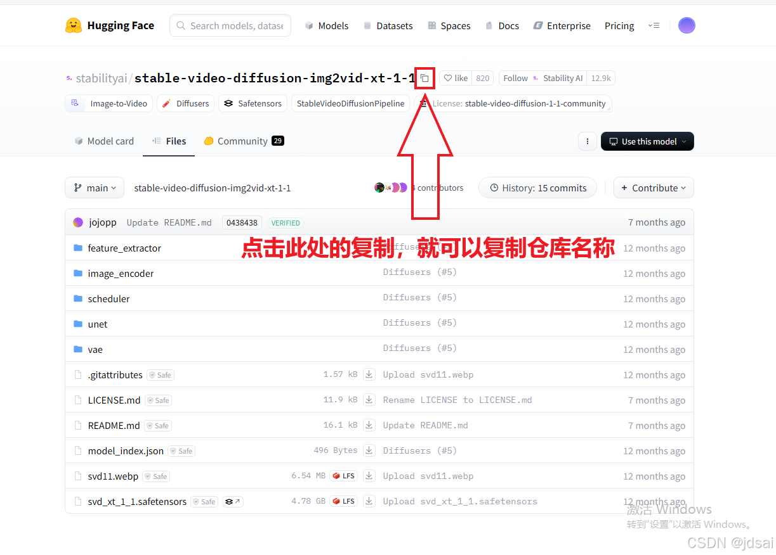This screenshot has width=776, height=555.
Task: Copy the model repository name icon
Action: pyautogui.click(x=425, y=78)
